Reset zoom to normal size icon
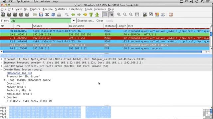This screenshot has height=119, width=213. [131, 15]
